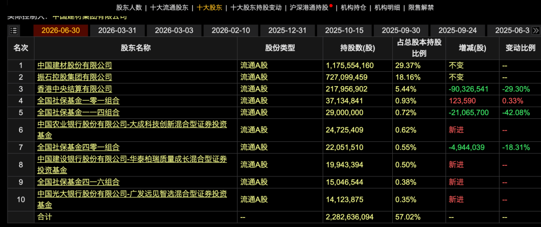541x227 pixels.
Task: Open 全国社保基金一一四组合 link
Action: coord(78,112)
